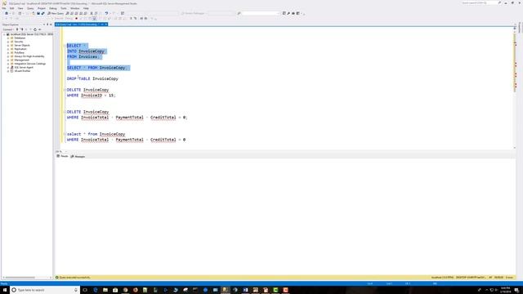Screen dimensions: 523x294
Task: Select the Databases folder in Object Explorer
Action: coord(20,38)
